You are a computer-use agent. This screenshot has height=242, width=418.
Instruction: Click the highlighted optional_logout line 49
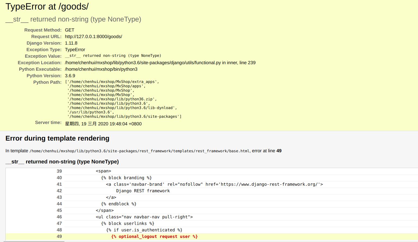154,237
